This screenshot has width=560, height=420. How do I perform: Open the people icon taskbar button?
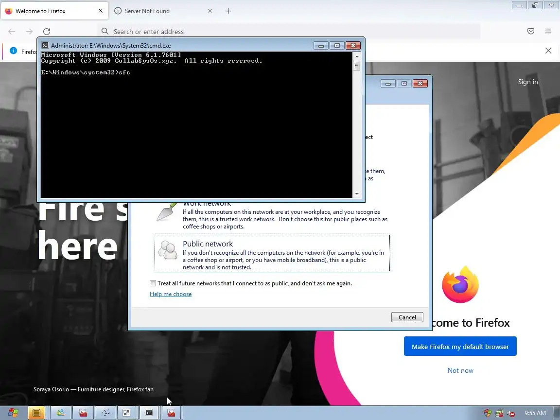tap(61, 413)
